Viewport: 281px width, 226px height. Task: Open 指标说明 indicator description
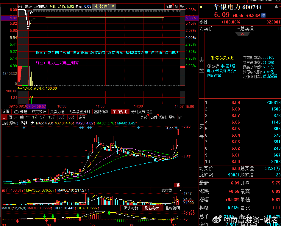click(x=173, y=208)
